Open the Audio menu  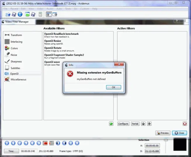(x=50, y=9)
